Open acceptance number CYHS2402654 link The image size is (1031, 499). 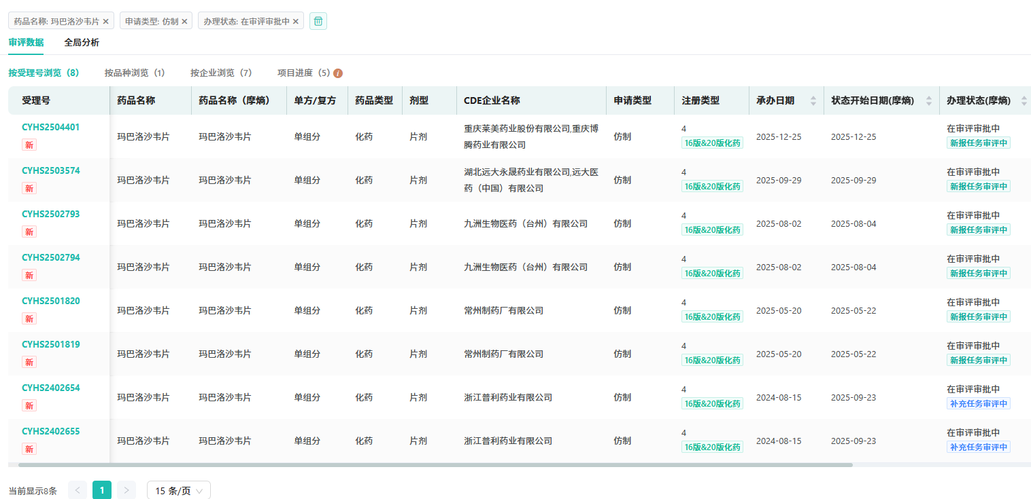51,388
